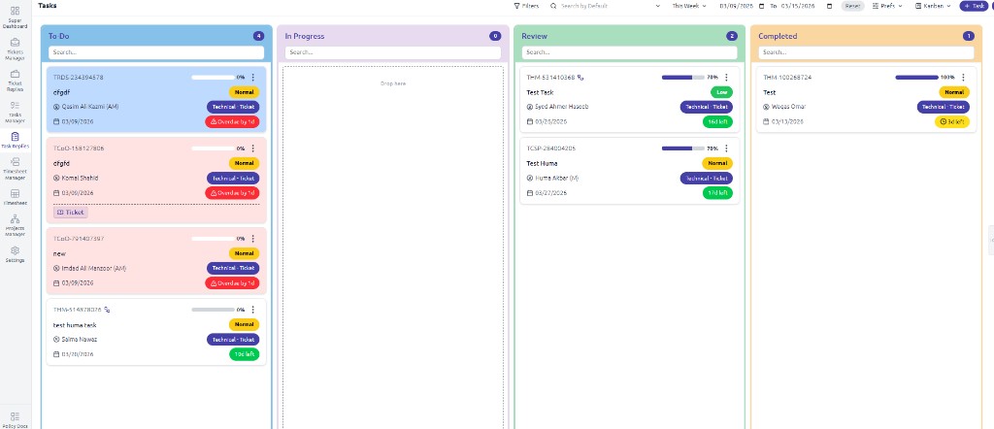Open three-dot menu on cfgdf task card
The width and height of the screenshot is (994, 429).
253,78
